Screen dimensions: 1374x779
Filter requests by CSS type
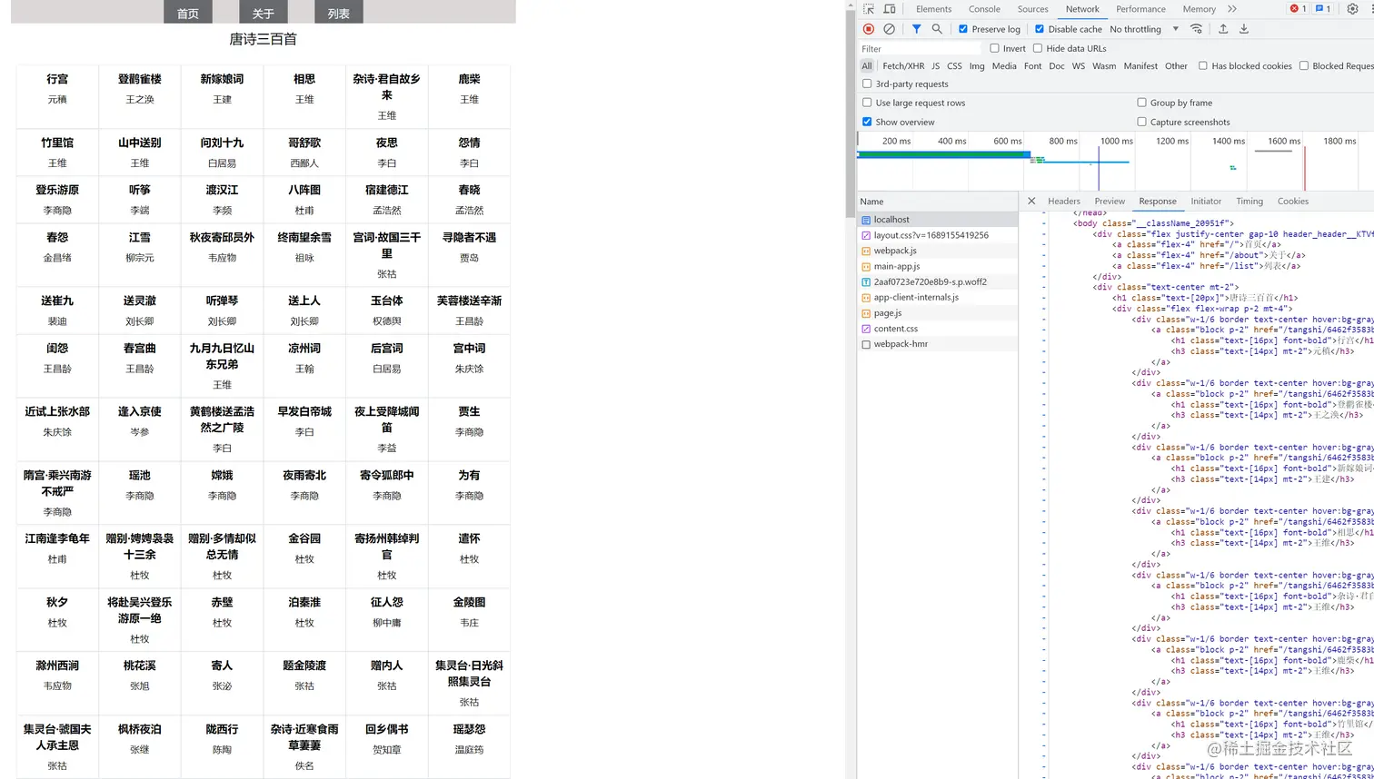(954, 65)
